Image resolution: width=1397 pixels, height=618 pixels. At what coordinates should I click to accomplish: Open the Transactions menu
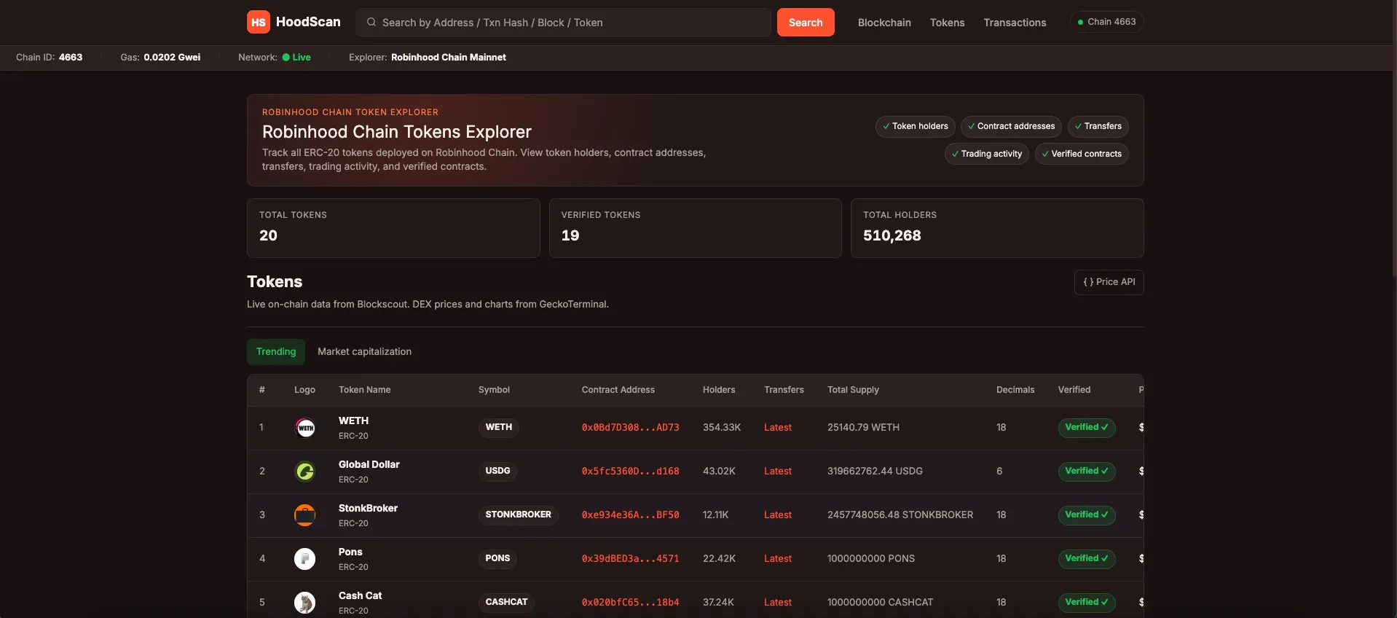click(1015, 23)
